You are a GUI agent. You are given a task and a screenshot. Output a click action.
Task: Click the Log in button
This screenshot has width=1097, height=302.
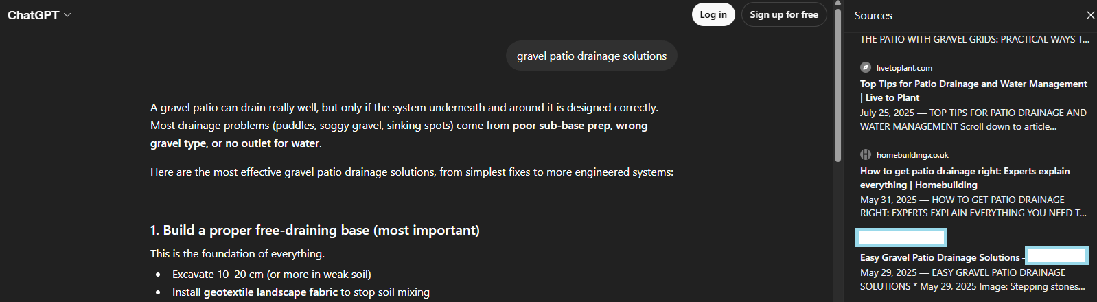[713, 14]
